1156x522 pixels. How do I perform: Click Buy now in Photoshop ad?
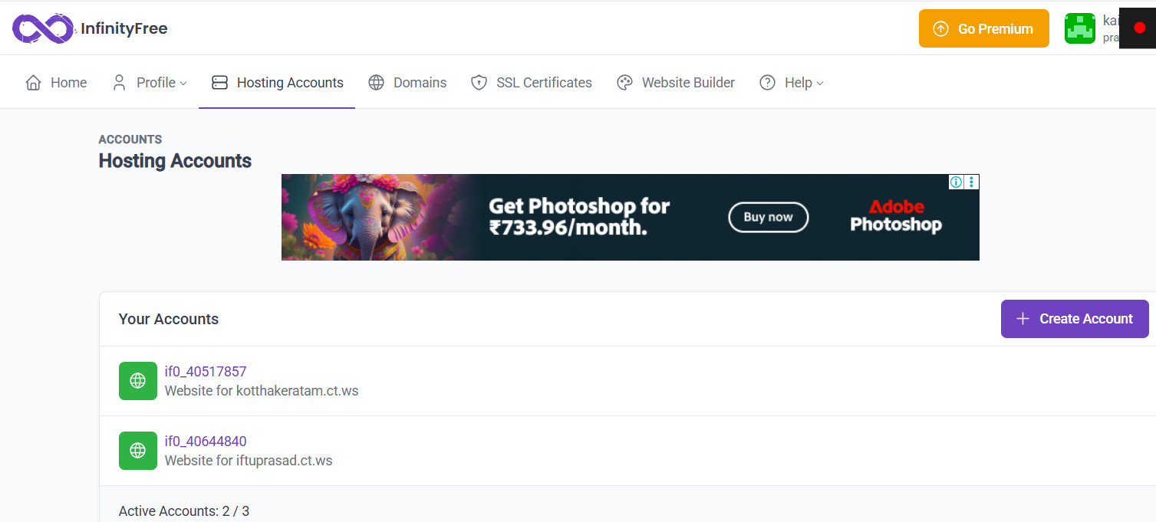coord(768,217)
